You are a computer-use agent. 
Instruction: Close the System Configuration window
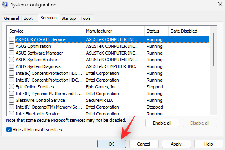coord(220,4)
